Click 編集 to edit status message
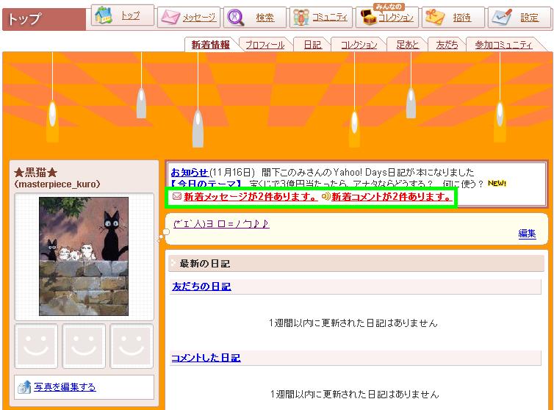Screen dimensions: 554x410 click(527, 234)
